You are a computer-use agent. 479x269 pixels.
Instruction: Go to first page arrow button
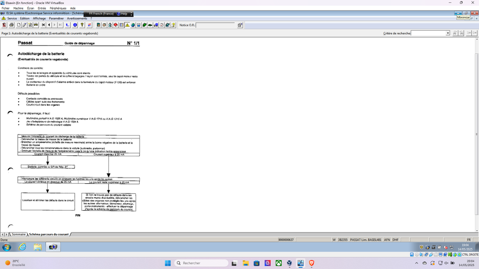point(43,25)
